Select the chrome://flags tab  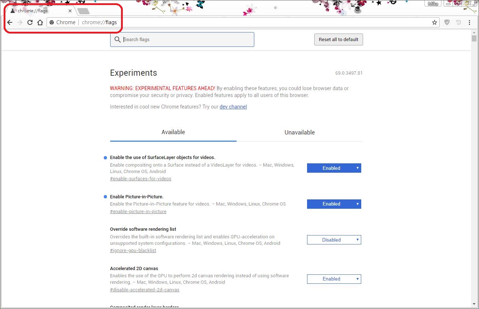click(40, 11)
